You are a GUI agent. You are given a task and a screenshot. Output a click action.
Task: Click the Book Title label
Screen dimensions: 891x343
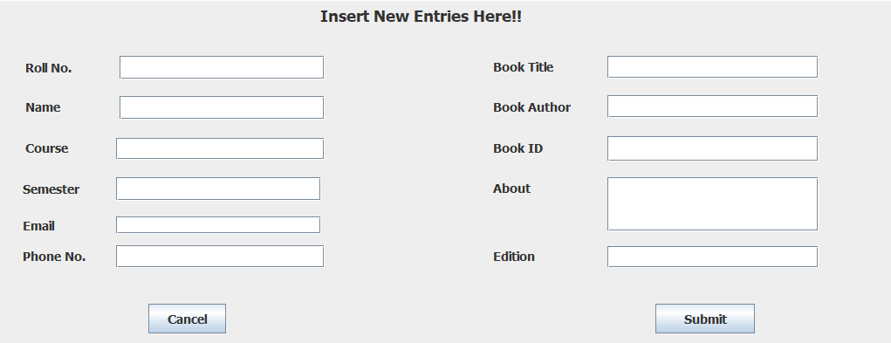pyautogui.click(x=524, y=67)
